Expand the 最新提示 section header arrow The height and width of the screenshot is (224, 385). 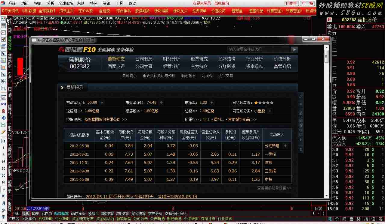pos(62,88)
